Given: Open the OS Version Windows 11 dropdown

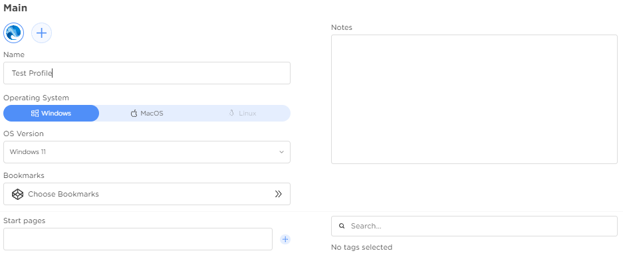Looking at the screenshot, I should (x=147, y=152).
